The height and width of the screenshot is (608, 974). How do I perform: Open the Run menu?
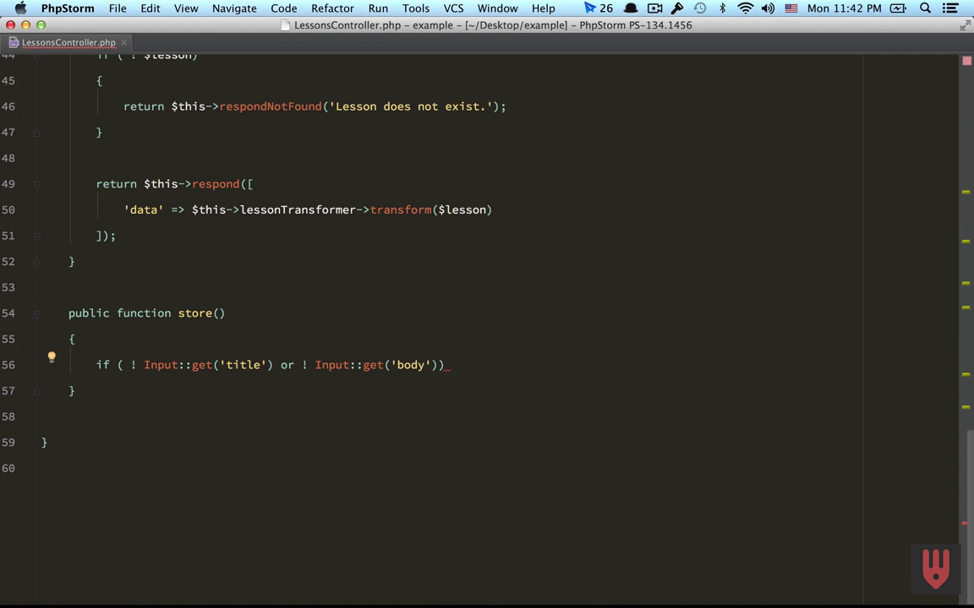point(378,8)
